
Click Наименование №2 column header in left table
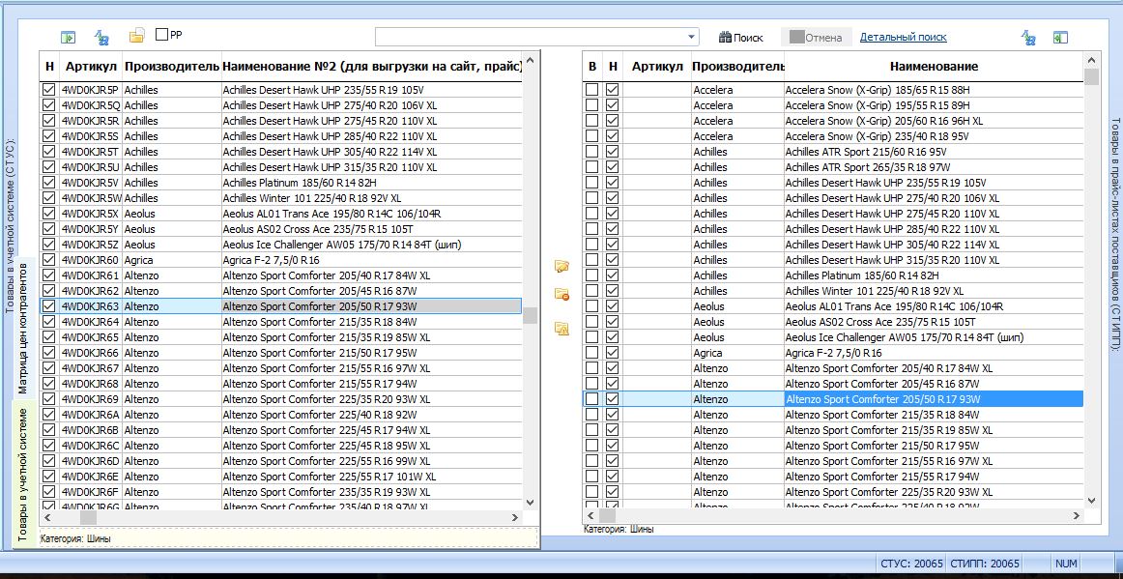[x=372, y=66]
